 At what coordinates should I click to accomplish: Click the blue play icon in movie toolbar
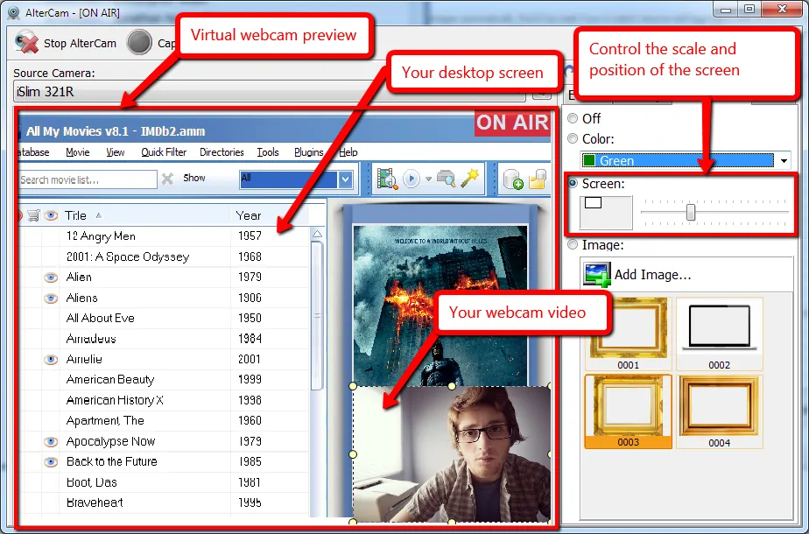coord(412,179)
